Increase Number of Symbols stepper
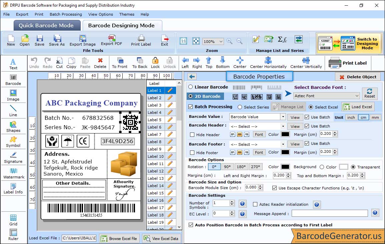The image size is (385, 244). (x=232, y=202)
